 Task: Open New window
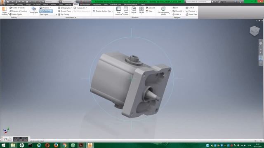click(x=149, y=11)
